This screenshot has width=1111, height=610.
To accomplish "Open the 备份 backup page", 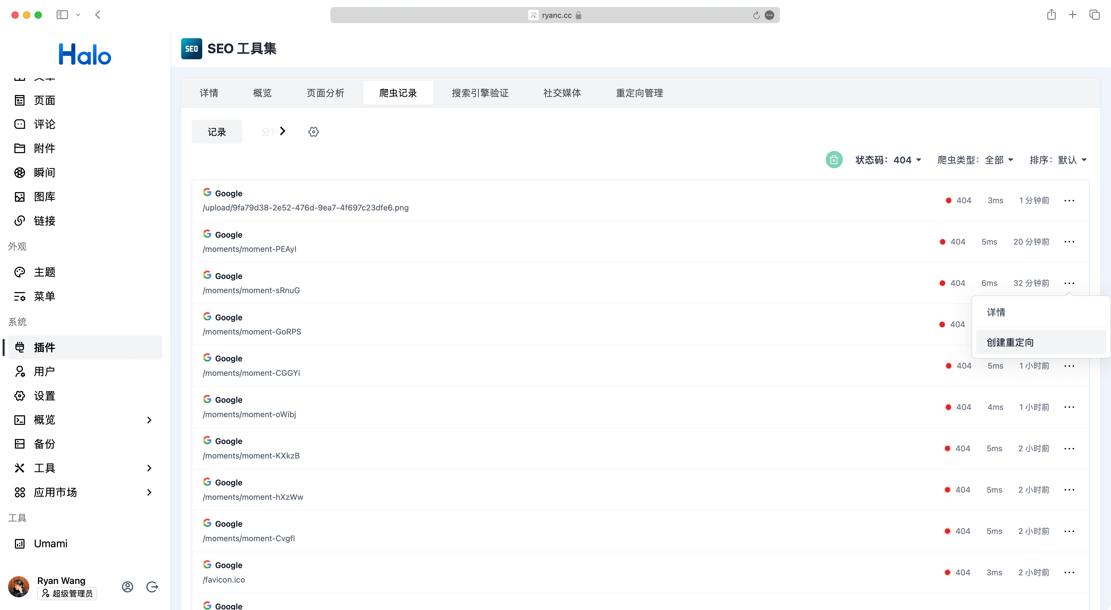I will click(x=84, y=444).
